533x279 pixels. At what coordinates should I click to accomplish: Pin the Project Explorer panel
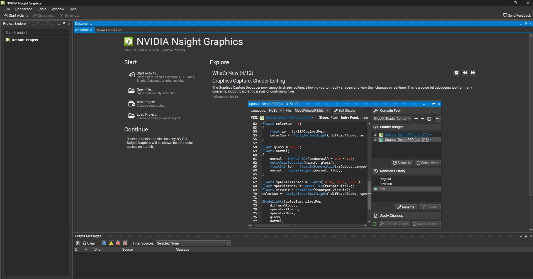click(64, 24)
